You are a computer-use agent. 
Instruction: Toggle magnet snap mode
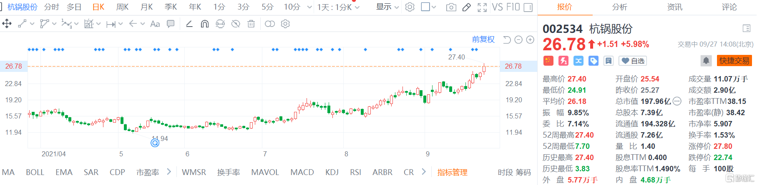pyautogui.click(x=204, y=24)
